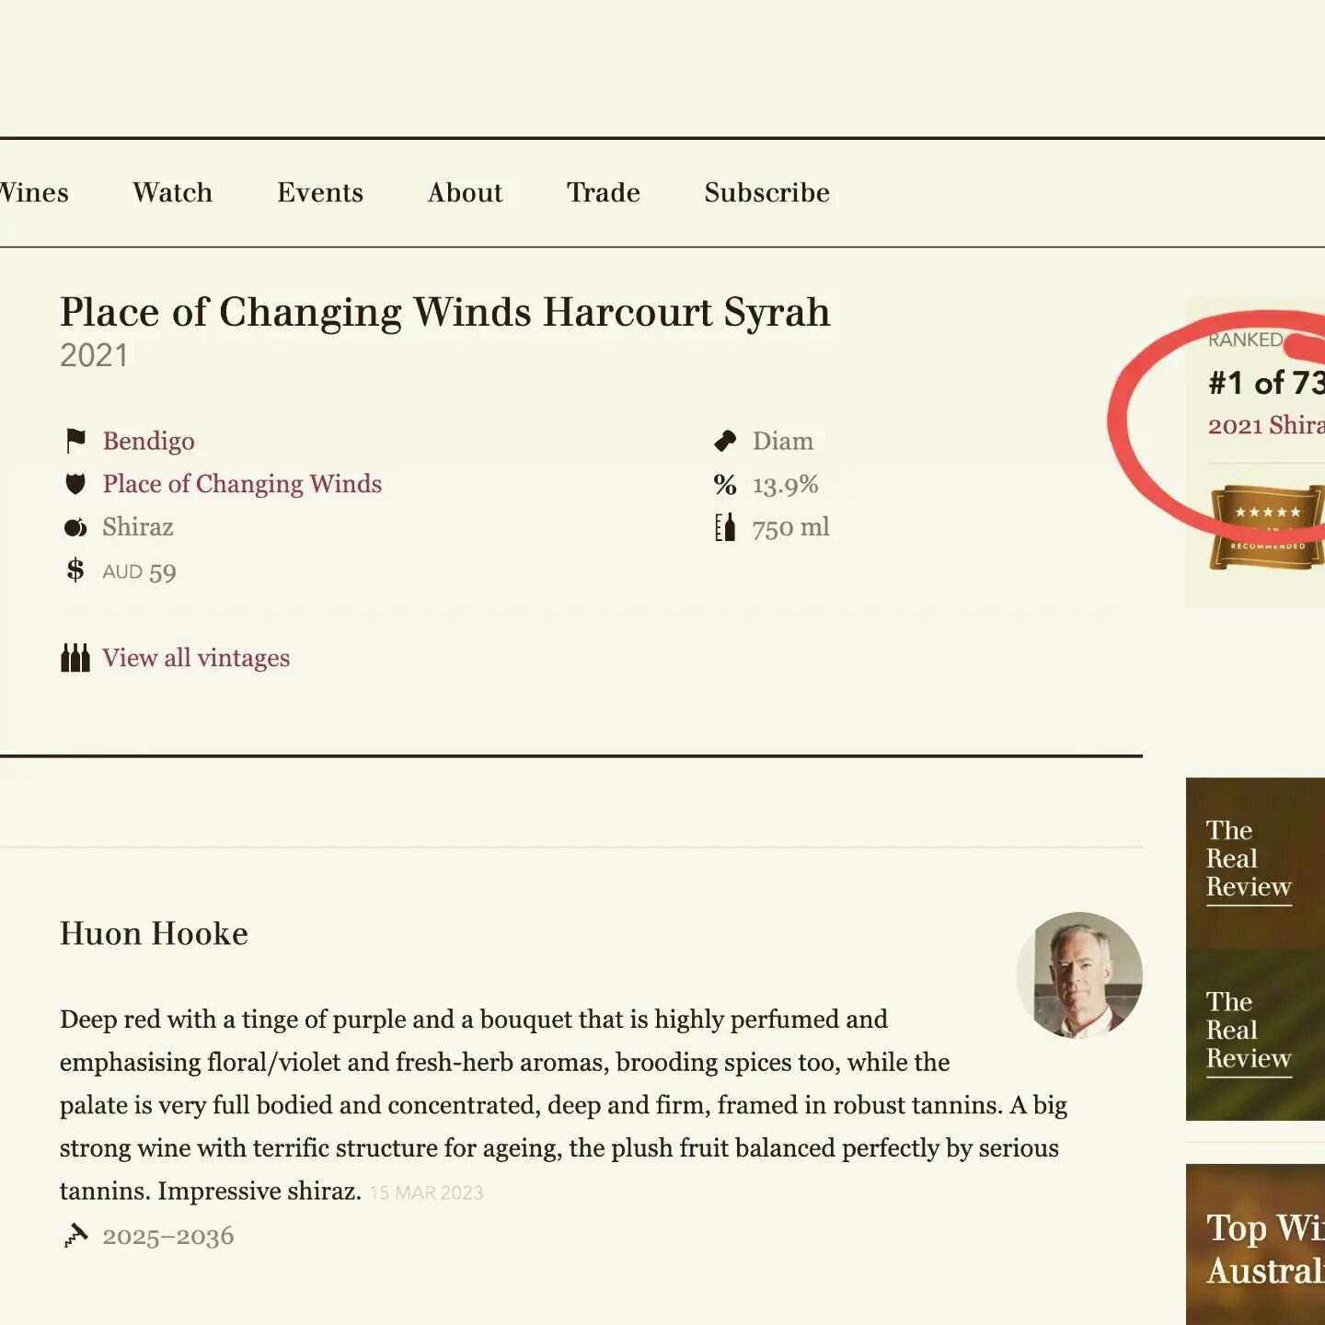Screen dimensions: 1325x1325
Task: Click View all vintages link
Action: [x=196, y=658]
